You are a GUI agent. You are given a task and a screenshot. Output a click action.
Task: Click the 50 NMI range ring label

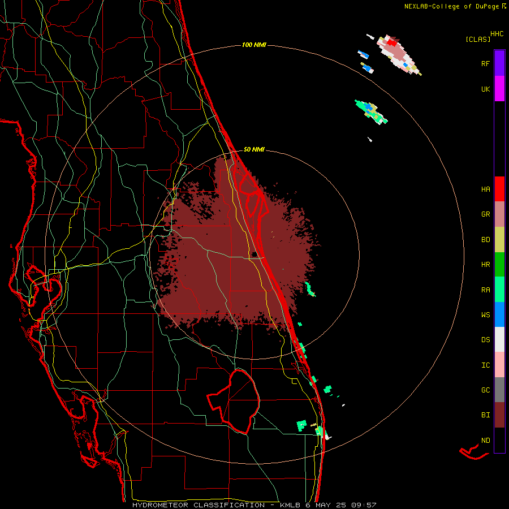(254, 149)
